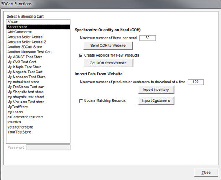The height and width of the screenshot is (180, 221).
Task: Click Get QOH from Website button
Action: (x=108, y=63)
